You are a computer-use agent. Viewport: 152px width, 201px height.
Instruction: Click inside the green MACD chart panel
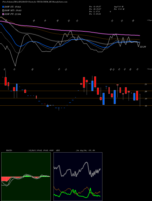pyautogui.click(x=26, y=177)
